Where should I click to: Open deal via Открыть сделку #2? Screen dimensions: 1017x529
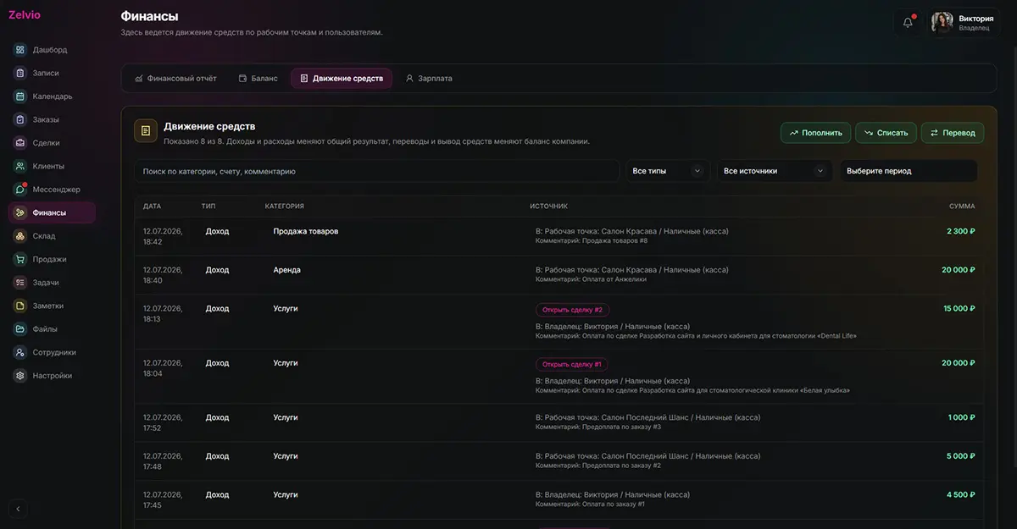pyautogui.click(x=572, y=310)
